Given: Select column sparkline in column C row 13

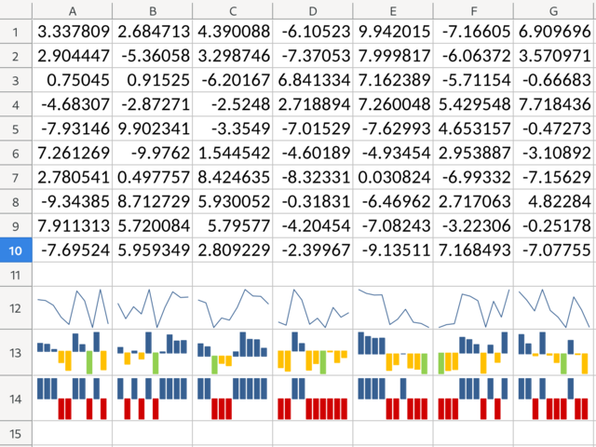Looking at the screenshot, I should (233, 353).
